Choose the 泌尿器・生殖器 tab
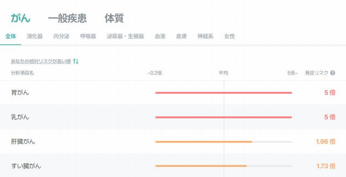 [125, 36]
